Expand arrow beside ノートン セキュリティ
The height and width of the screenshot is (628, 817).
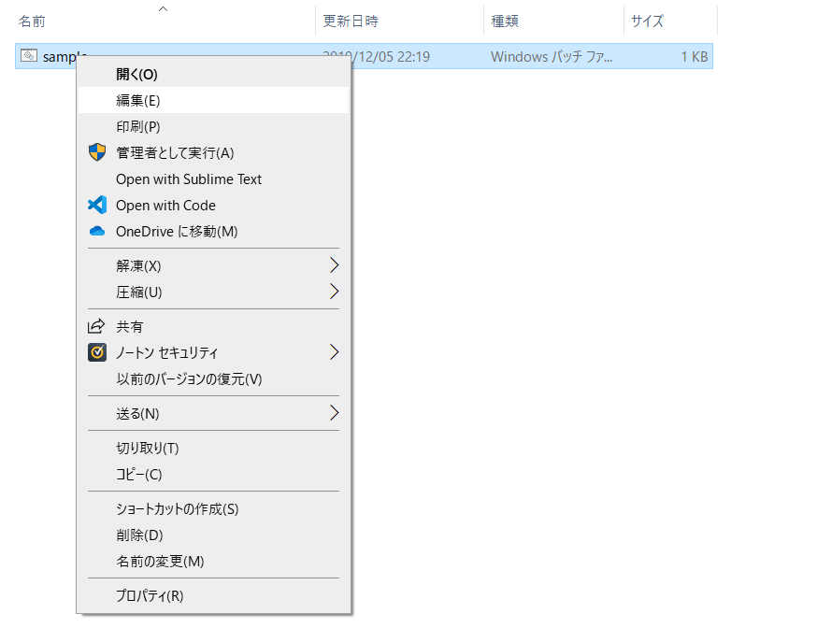click(x=334, y=352)
